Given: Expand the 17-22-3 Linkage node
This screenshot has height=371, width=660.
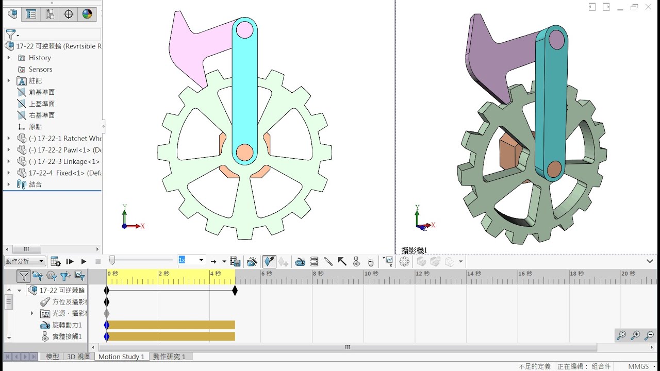Looking at the screenshot, I should [8, 161].
